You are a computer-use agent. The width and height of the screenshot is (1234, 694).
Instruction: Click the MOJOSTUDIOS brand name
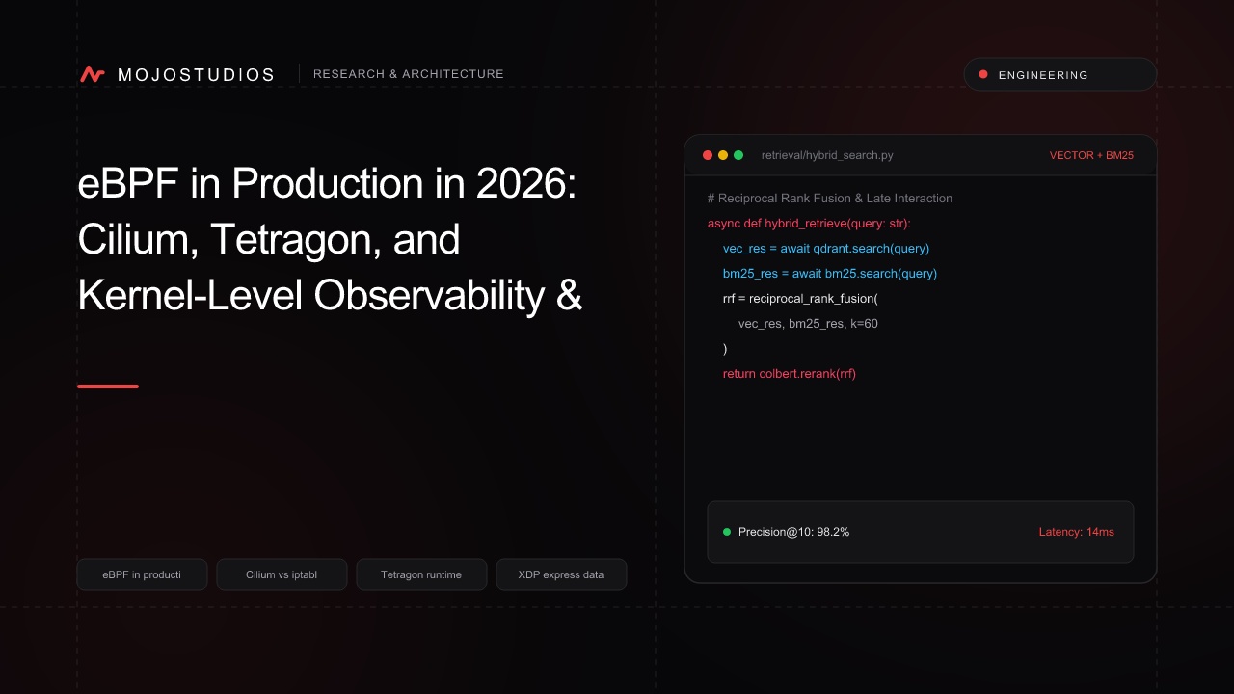tap(196, 74)
